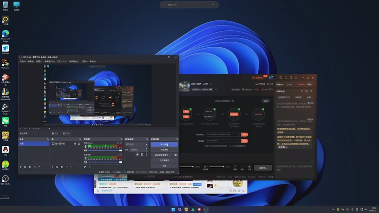The height and width of the screenshot is (213, 379).
Task: Open source properties button in source toolbar
Action: [x=55, y=133]
